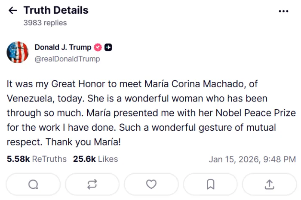301x200 pixels.
Task: Open the flag-themed profile avatar
Action: click(18, 52)
